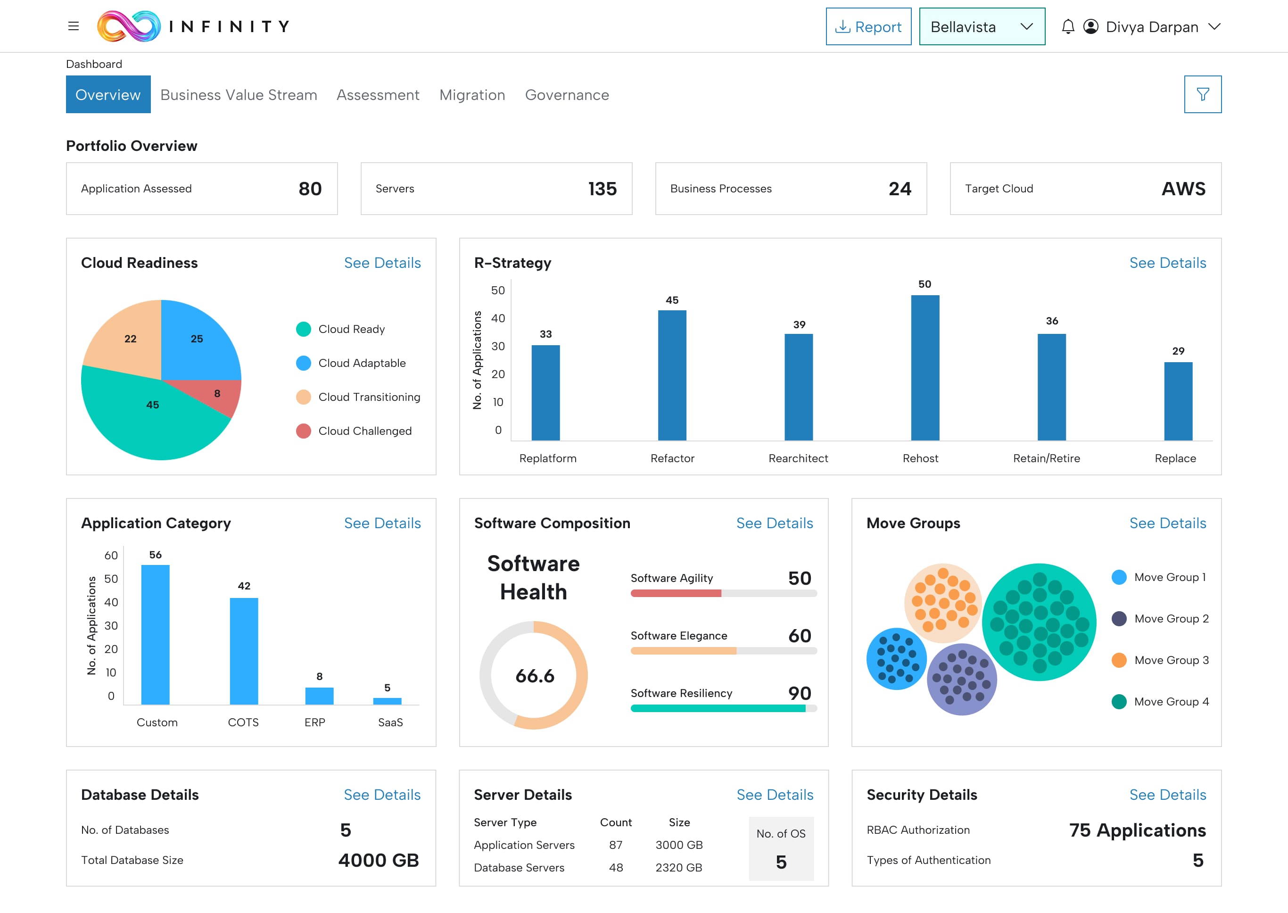Click the Rehost bar in R-Strategy chart
This screenshot has width=1288, height=913.
click(925, 368)
